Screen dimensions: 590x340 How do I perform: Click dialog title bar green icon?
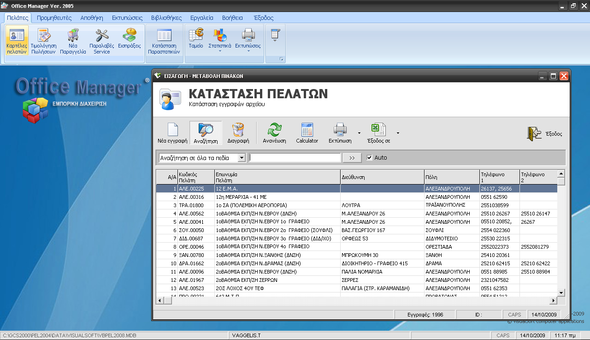coord(158,76)
